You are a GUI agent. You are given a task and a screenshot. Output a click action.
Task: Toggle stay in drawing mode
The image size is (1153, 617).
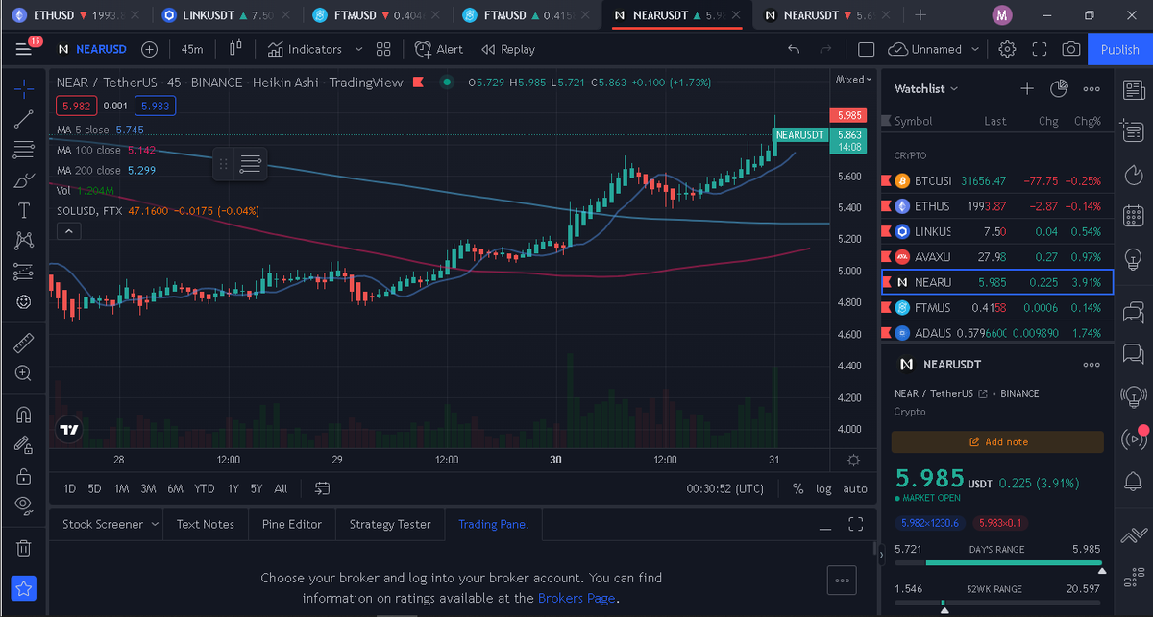[24, 444]
